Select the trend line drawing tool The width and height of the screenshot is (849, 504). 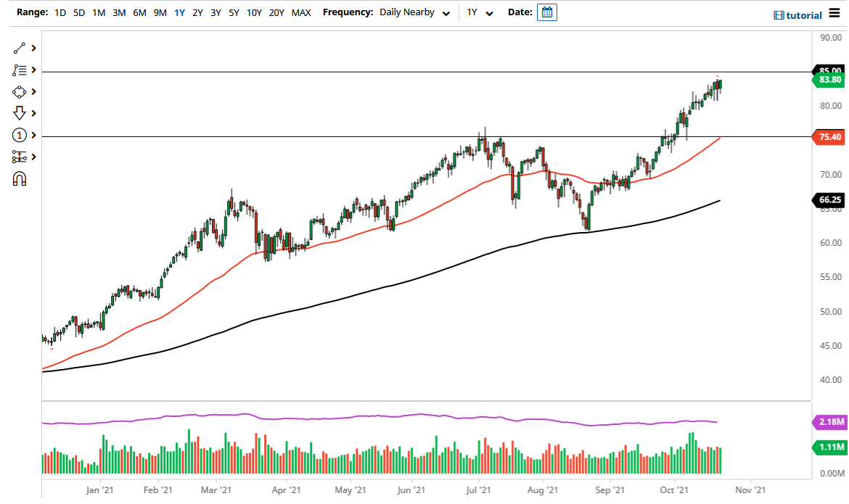click(x=20, y=48)
